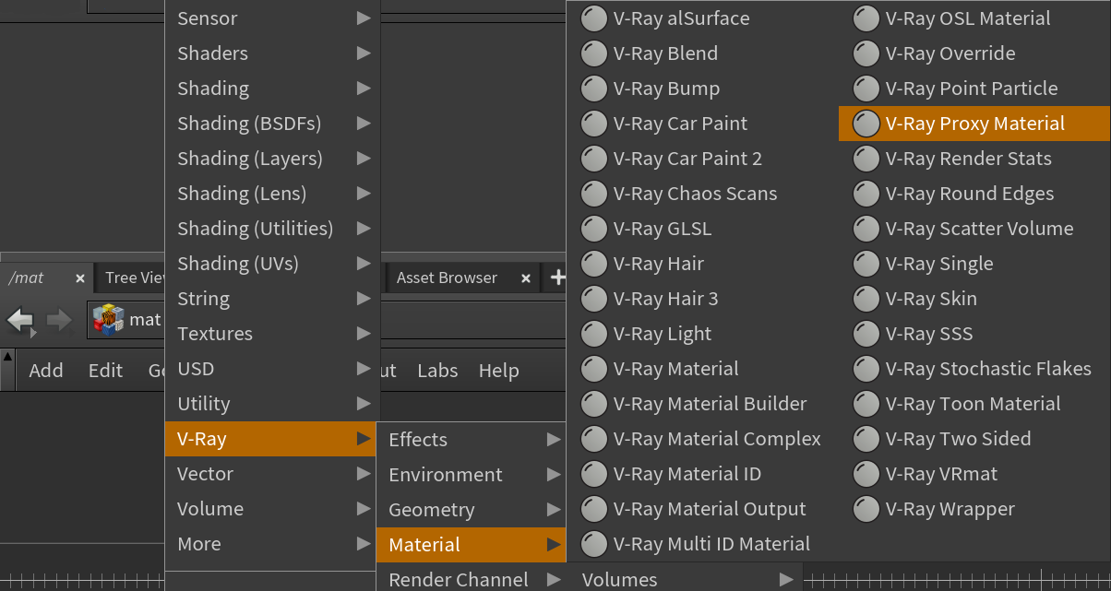The height and width of the screenshot is (591, 1111).
Task: Choose V-Ray Toon Material entry
Action: (974, 404)
